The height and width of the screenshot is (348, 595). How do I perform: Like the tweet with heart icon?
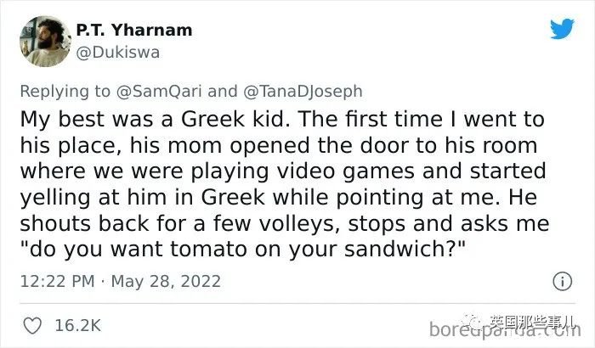click(32, 326)
